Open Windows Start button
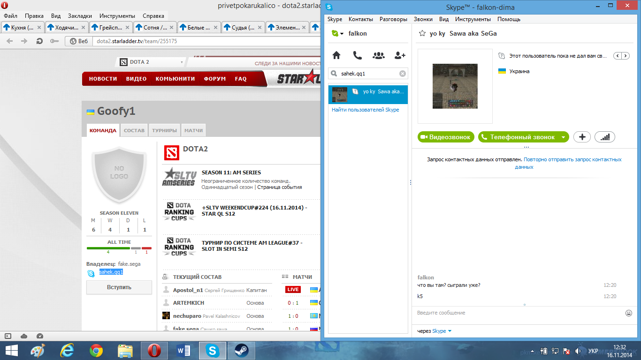Image resolution: width=641 pixels, height=360 pixels. [x=12, y=351]
